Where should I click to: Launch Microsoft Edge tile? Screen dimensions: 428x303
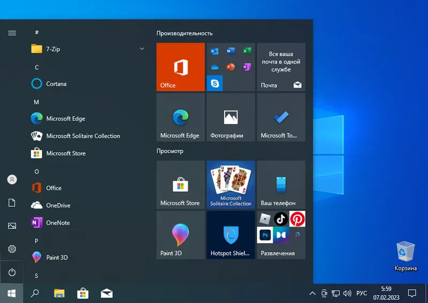[180, 117]
